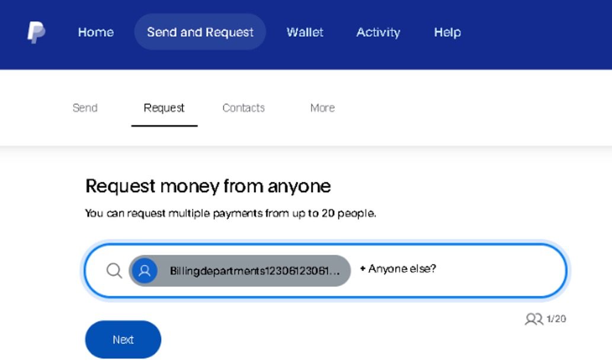
Task: Go to the Home page
Action: click(x=95, y=33)
